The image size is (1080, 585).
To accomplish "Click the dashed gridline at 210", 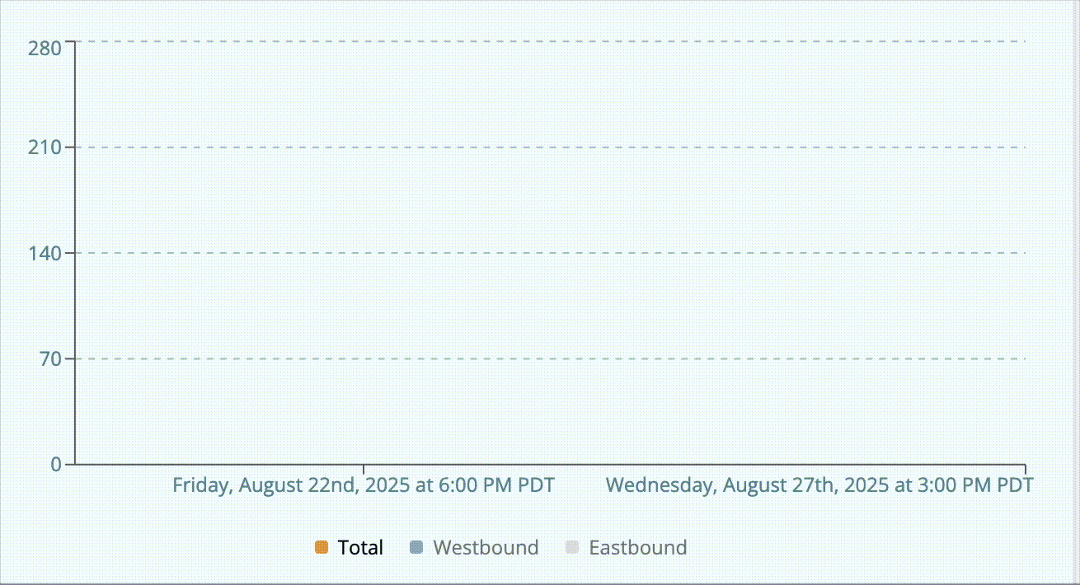I will click(551, 147).
